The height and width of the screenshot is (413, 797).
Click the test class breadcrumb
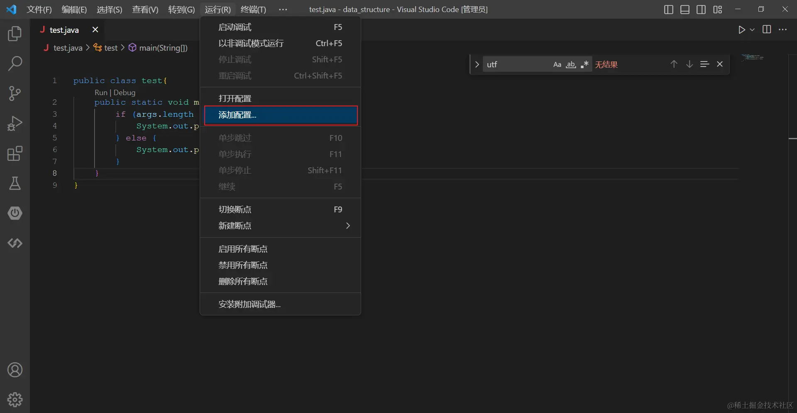click(x=110, y=48)
